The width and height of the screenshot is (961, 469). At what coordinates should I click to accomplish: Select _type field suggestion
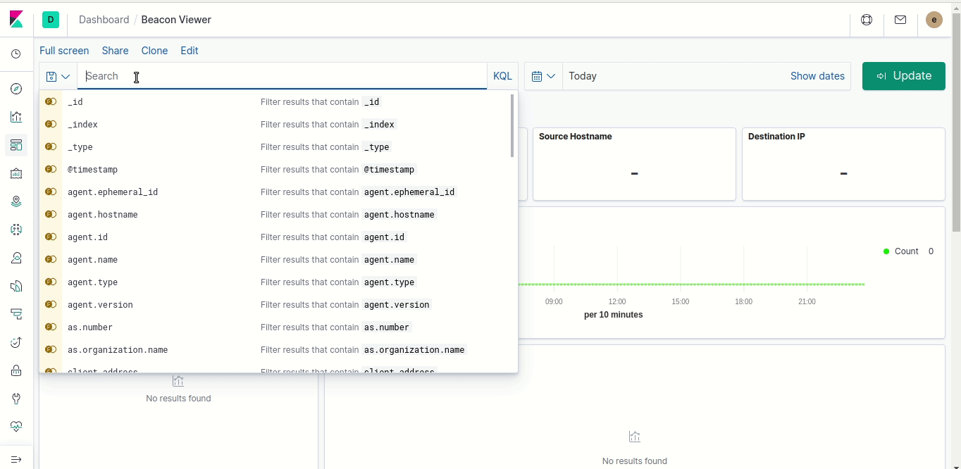275,146
